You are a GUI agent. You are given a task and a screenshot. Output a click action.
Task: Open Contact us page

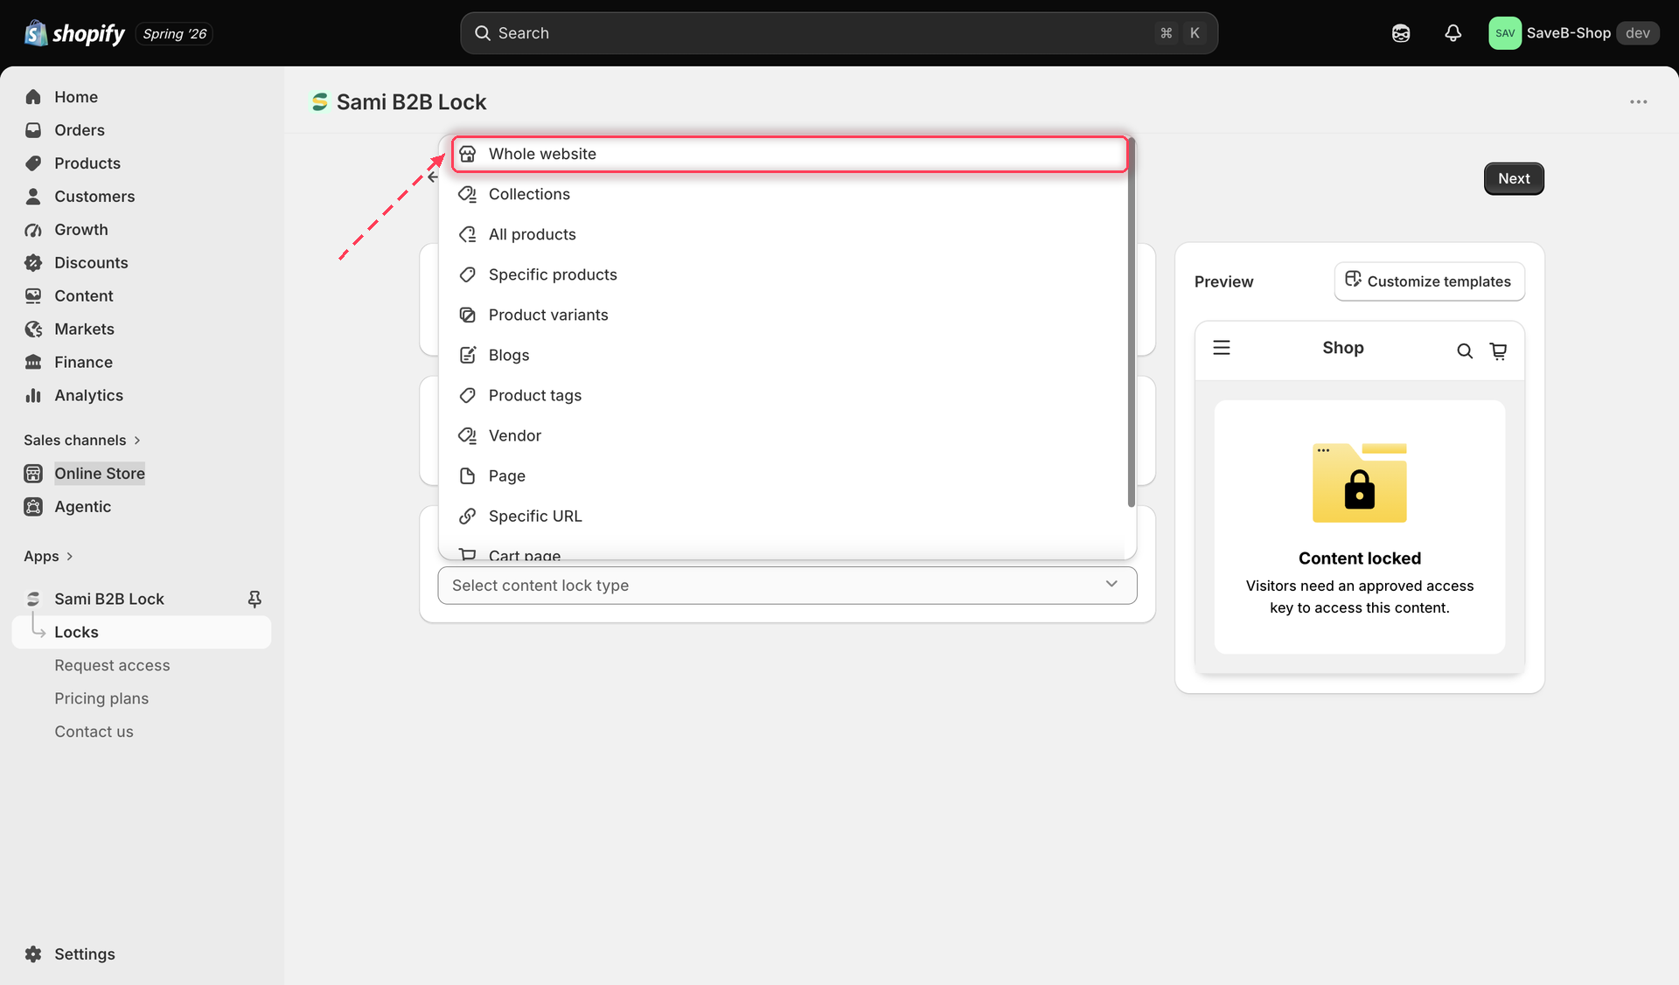pos(94,732)
